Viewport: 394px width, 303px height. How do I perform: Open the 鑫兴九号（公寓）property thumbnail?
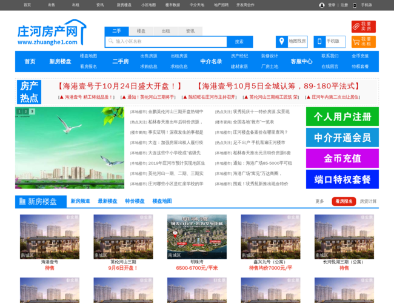[x=270, y=237]
